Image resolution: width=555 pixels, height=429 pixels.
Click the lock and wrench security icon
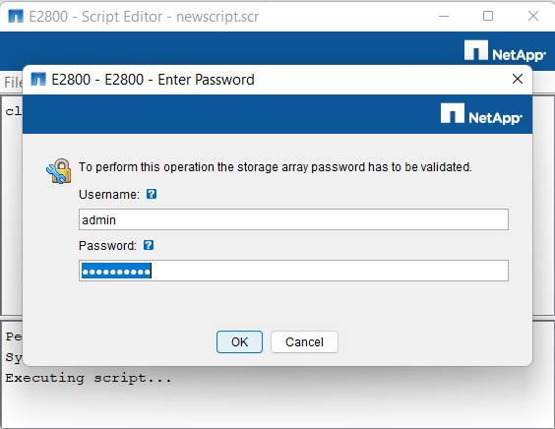coord(59,171)
